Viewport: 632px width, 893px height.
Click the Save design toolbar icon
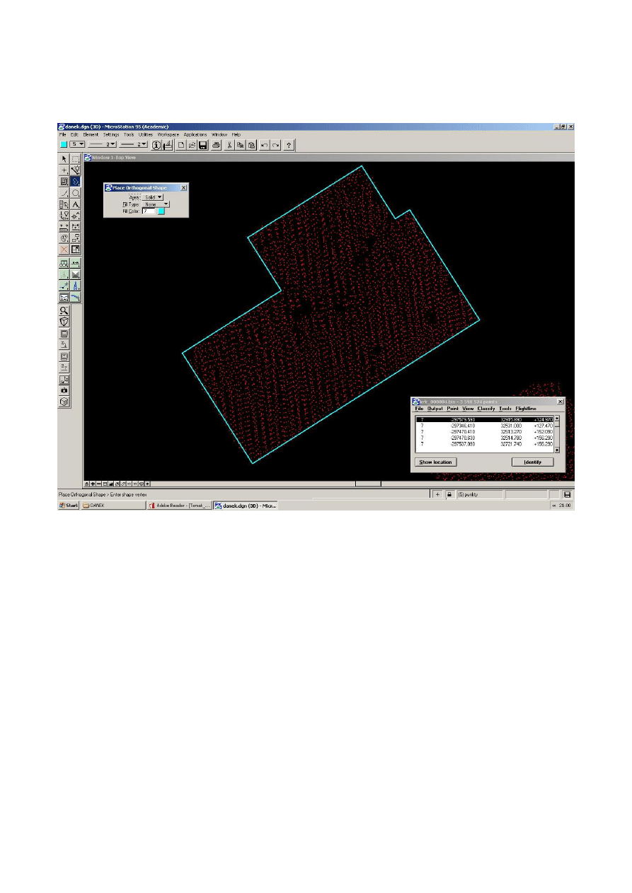(x=203, y=144)
